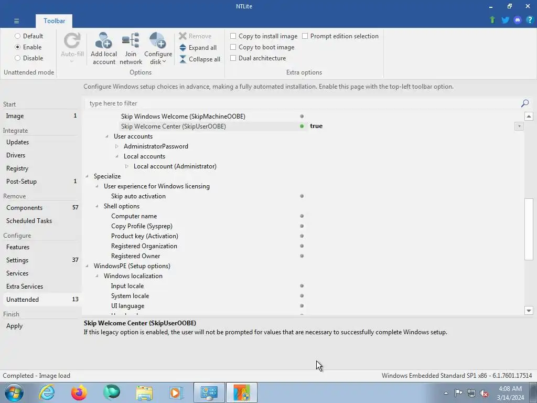Launch Firefox from the taskbar

[79, 393]
